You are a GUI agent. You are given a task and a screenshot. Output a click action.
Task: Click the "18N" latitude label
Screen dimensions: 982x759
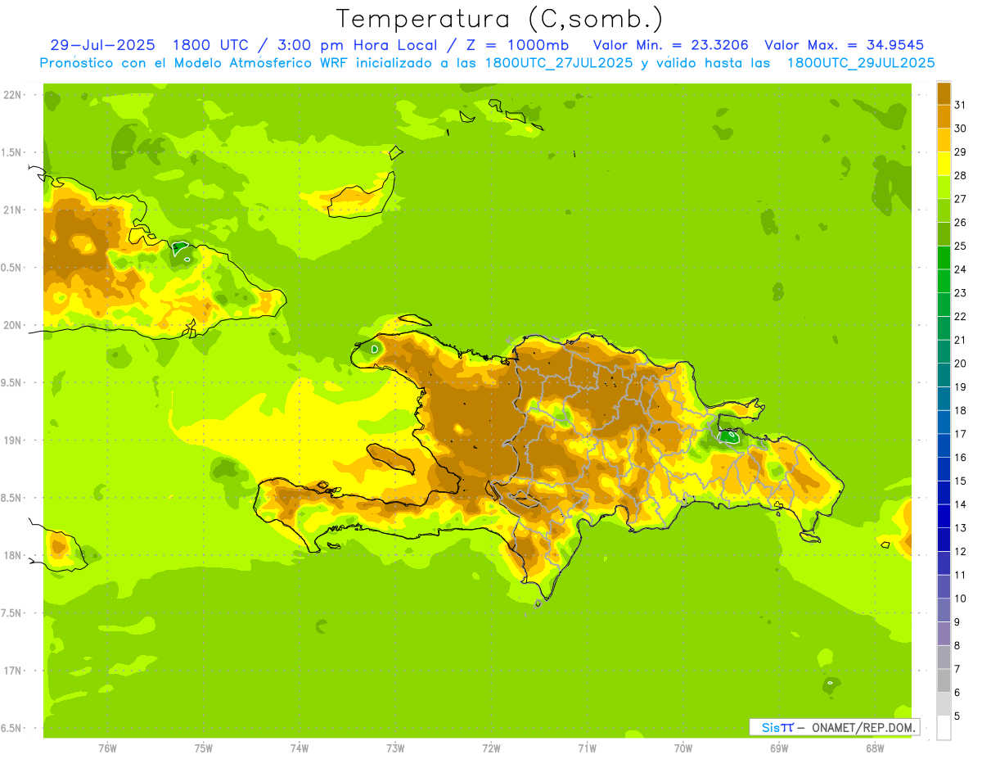coord(13,555)
